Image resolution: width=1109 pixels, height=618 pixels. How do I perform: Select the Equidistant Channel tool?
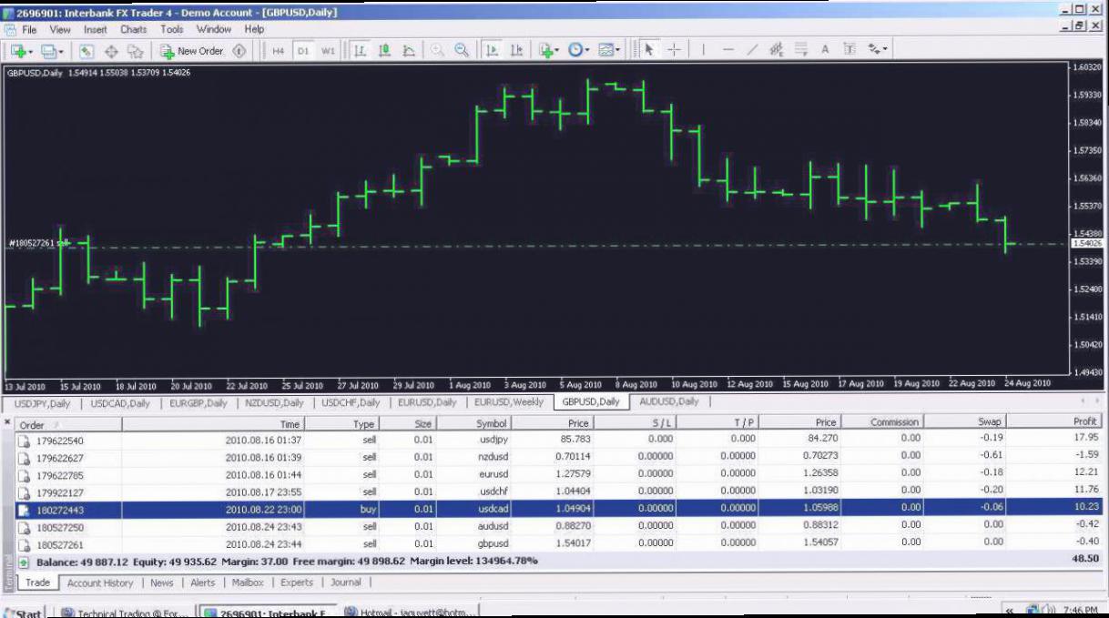tap(777, 51)
